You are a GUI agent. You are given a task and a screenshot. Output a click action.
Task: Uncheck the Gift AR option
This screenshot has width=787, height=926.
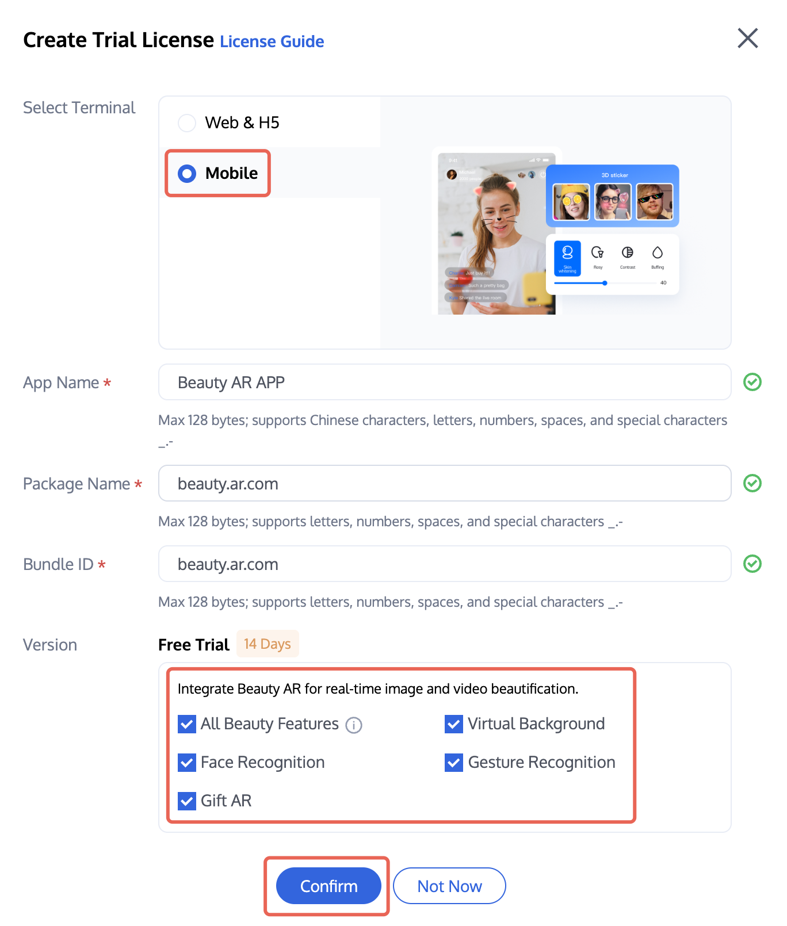point(187,801)
